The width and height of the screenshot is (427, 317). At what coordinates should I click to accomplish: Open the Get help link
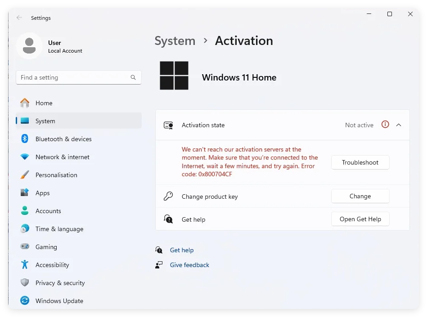pyautogui.click(x=182, y=250)
